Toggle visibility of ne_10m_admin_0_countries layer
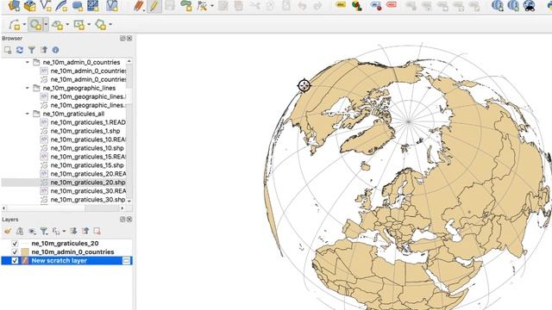This screenshot has width=552, height=310. (x=15, y=252)
